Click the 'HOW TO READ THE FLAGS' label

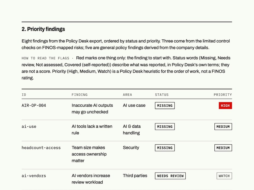[45, 58]
